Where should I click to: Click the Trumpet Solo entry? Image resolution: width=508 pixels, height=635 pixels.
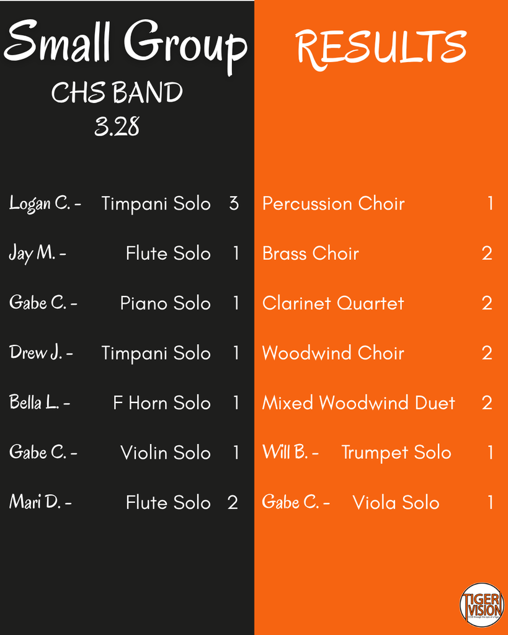[x=396, y=453]
